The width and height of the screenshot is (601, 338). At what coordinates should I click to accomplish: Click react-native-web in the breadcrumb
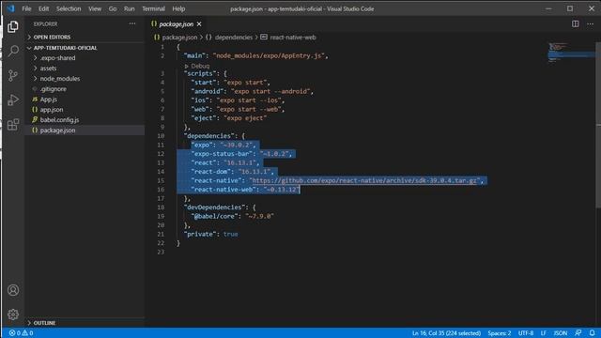pyautogui.click(x=293, y=38)
